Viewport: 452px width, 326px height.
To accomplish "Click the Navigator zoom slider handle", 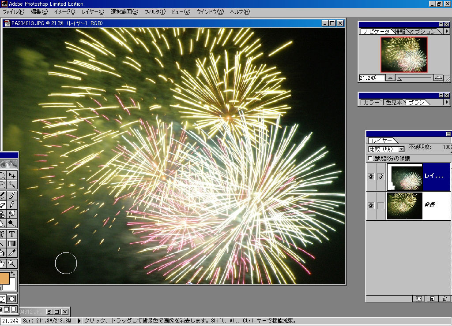I will coord(399,78).
